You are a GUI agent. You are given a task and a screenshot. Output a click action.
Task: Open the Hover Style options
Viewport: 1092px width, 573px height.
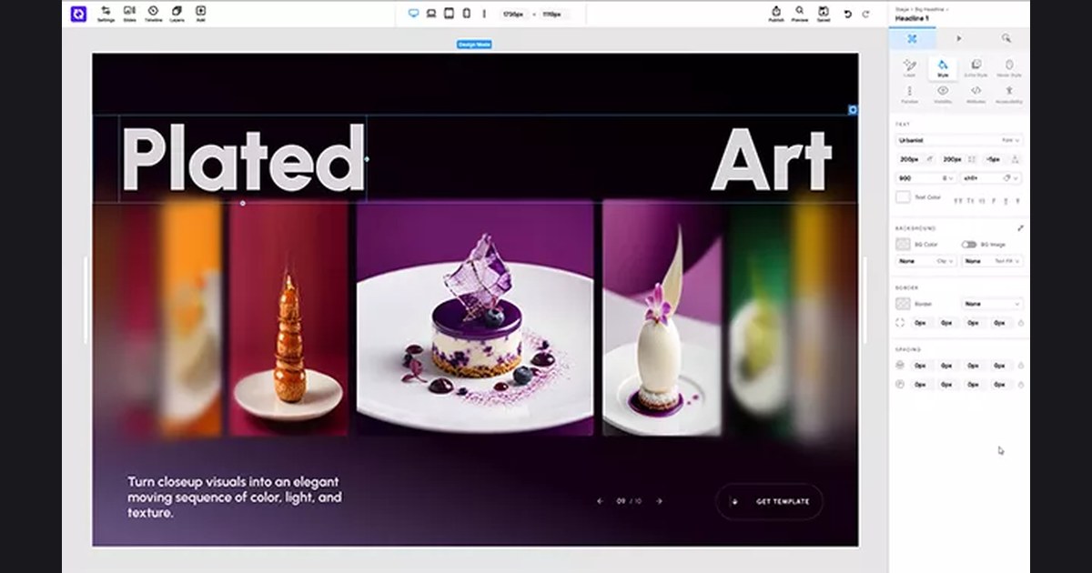[x=1009, y=68]
